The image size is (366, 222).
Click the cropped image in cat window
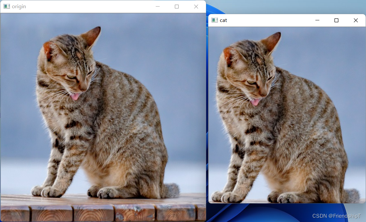click(x=287, y=115)
